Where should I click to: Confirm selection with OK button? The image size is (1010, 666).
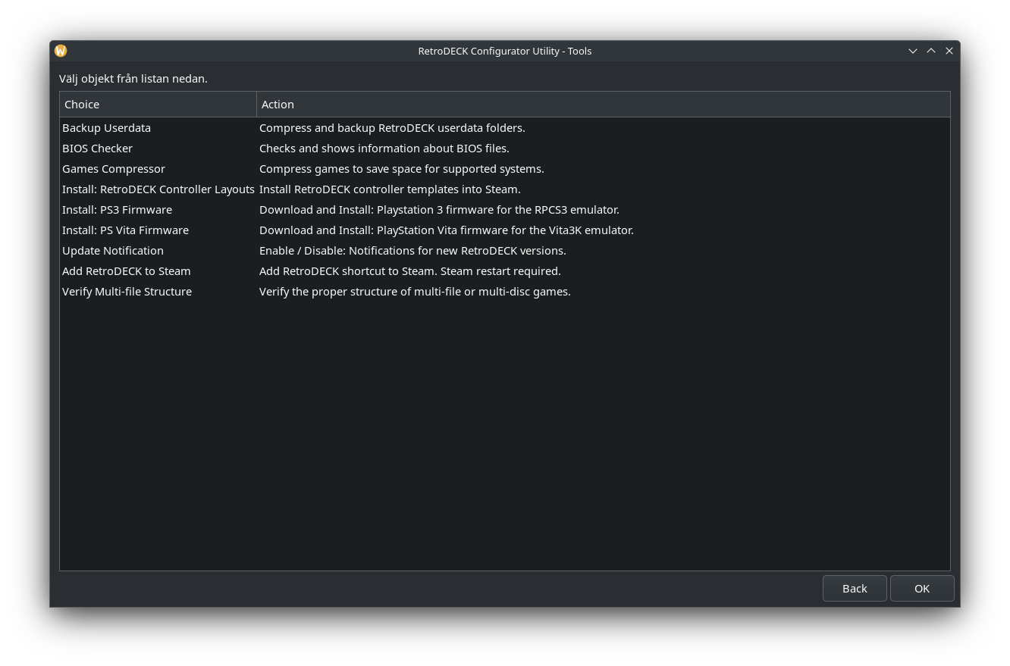(921, 589)
